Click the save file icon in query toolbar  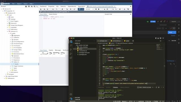(x=48, y=9)
